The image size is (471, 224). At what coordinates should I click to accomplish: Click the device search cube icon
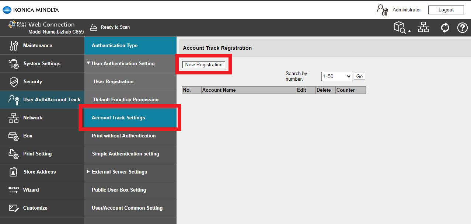[400, 27]
